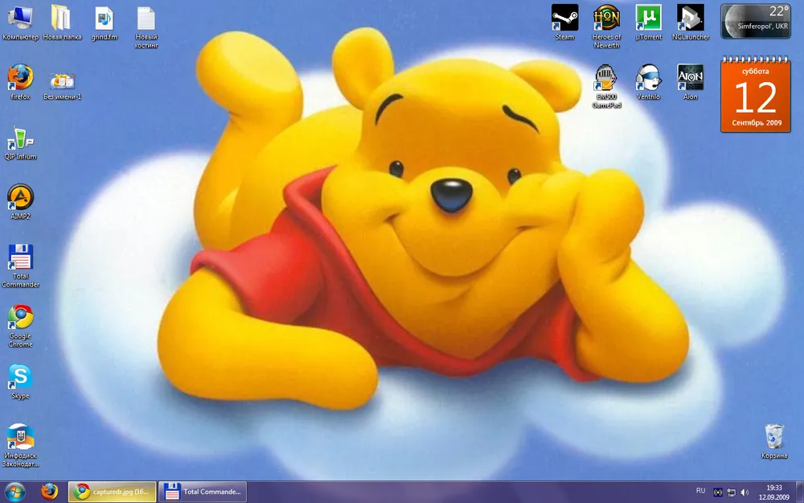Image resolution: width=804 pixels, height=503 pixels.
Task: Select the Heroes of Newerth shortcut
Action: pos(606,18)
